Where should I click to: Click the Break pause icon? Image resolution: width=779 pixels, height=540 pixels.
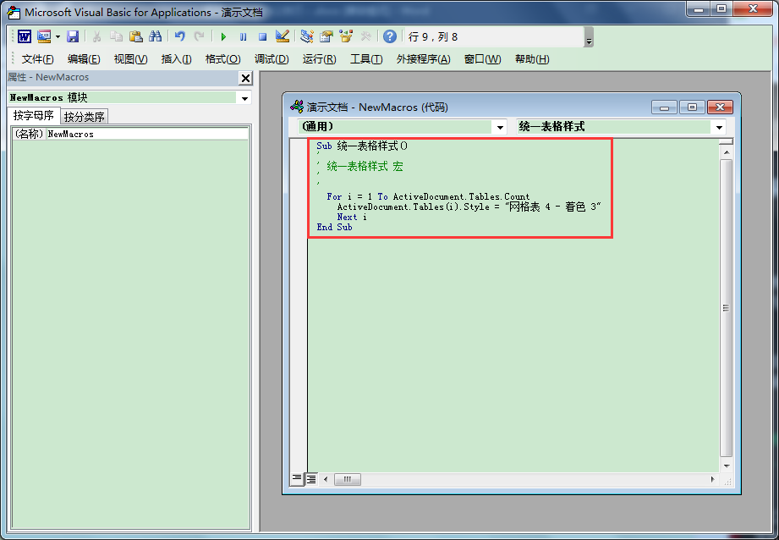[x=243, y=36]
